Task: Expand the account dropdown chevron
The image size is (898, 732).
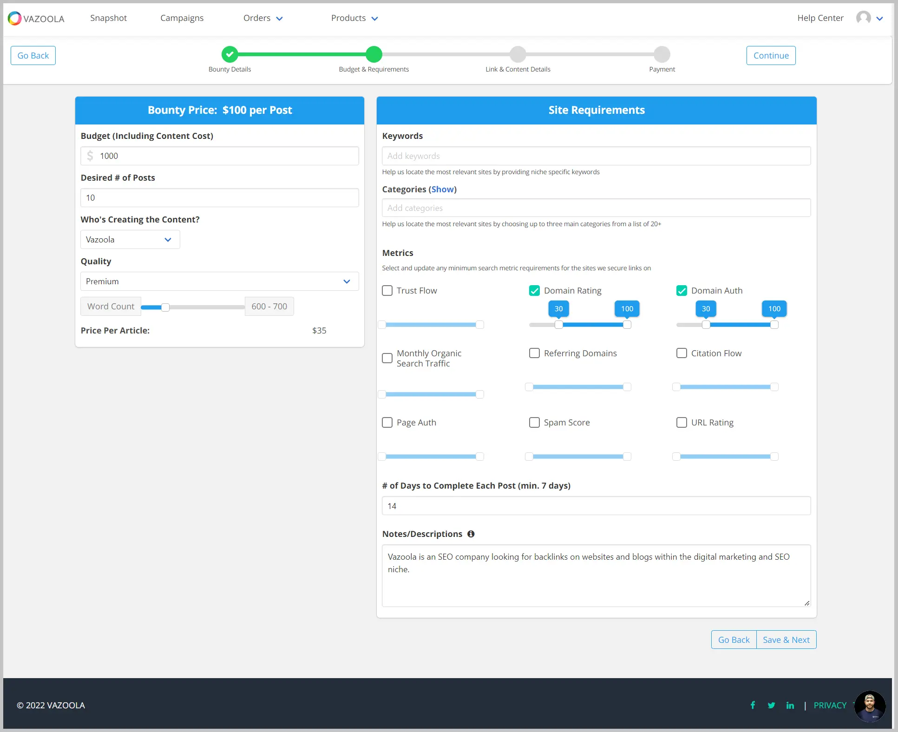Action: click(x=879, y=19)
